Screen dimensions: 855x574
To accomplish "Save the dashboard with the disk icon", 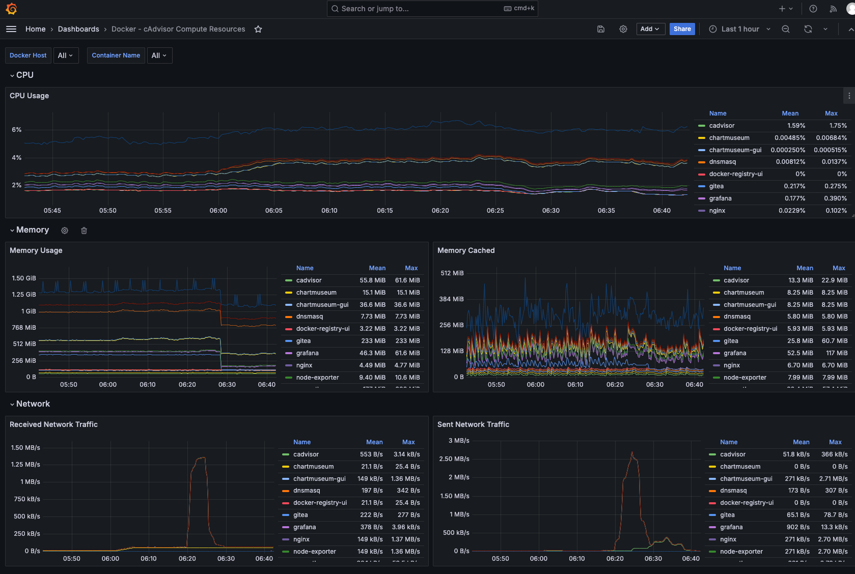I will [x=601, y=29].
